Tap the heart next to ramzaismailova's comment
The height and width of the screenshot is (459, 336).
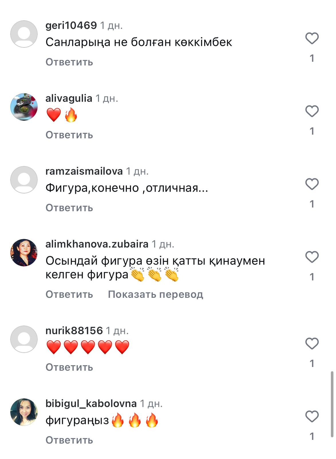point(312,184)
